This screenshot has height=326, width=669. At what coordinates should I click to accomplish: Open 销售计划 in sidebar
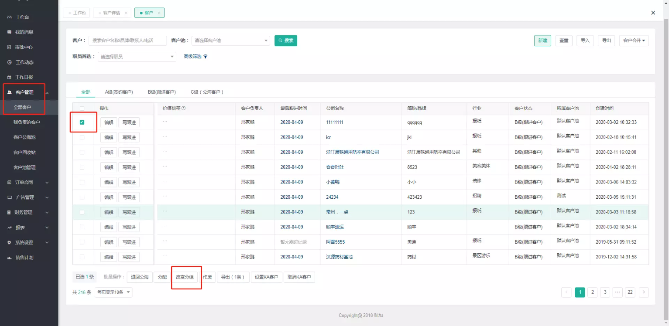[x=24, y=258]
